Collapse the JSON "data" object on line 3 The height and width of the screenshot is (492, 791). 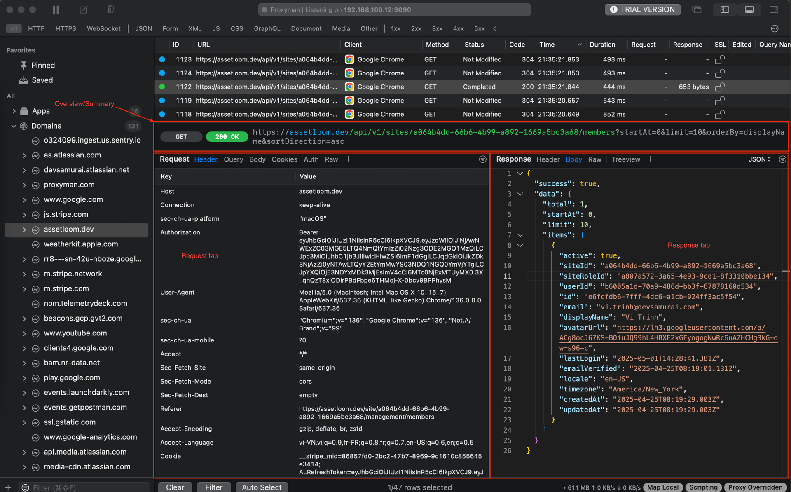[x=520, y=194]
